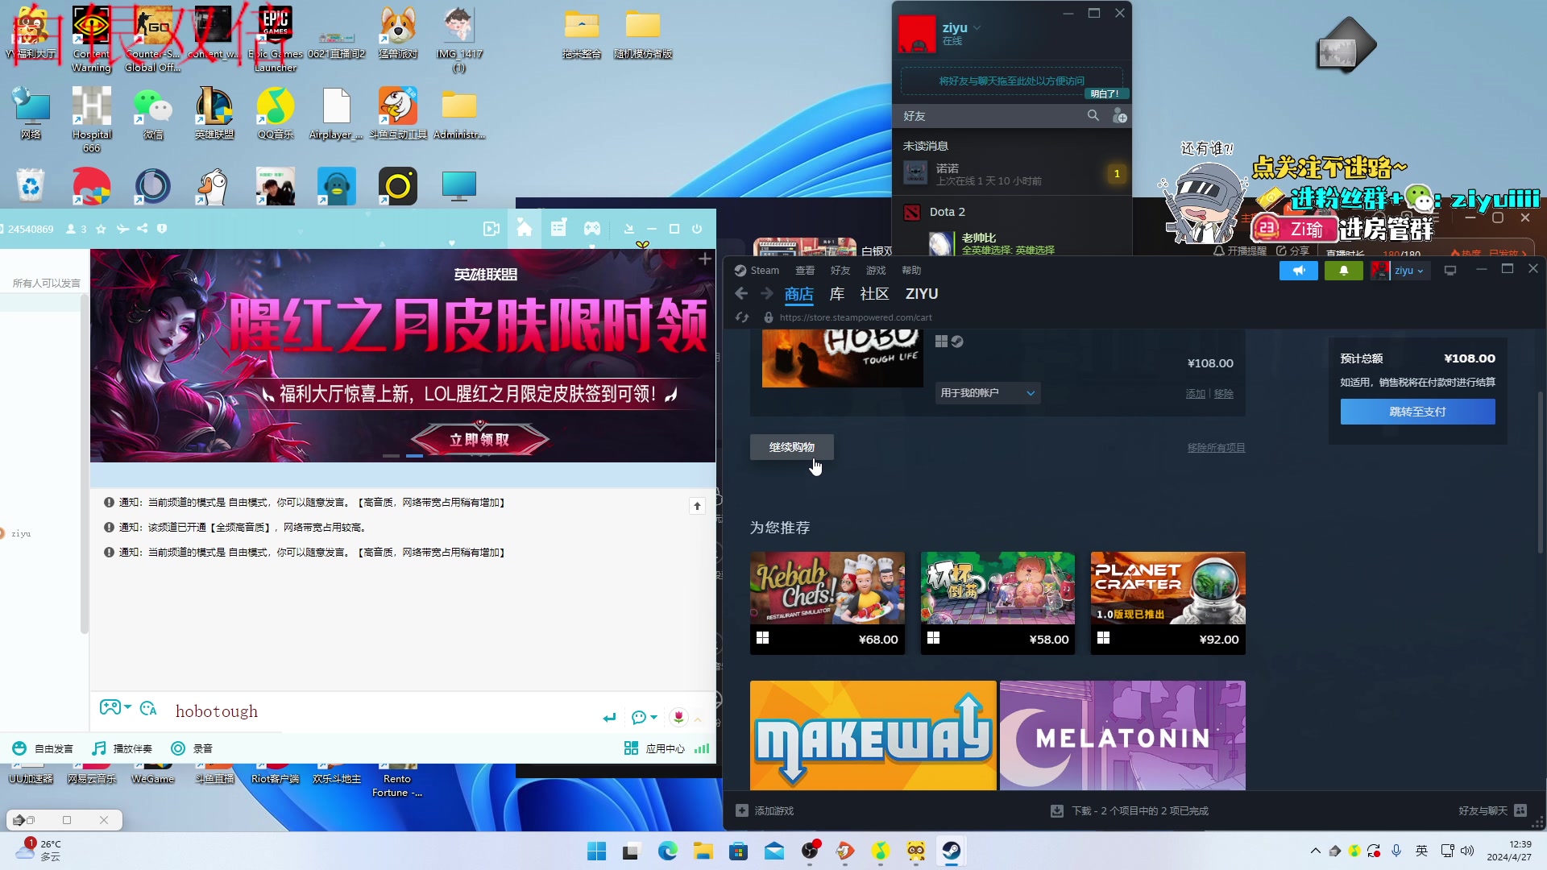
Task: Go forward using Steam's forward arrow
Action: [x=766, y=294]
